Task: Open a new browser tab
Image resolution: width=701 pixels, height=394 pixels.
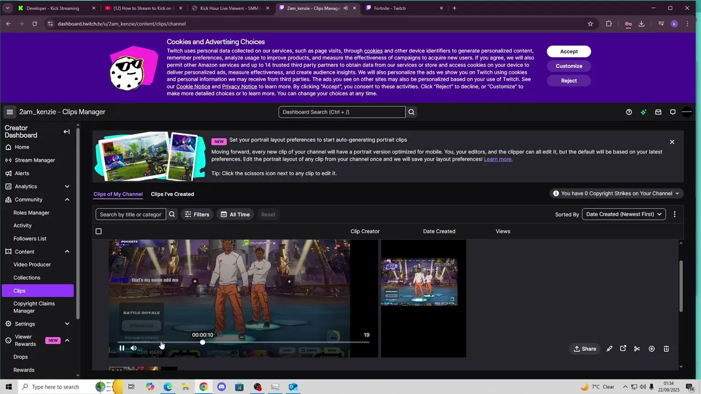Action: coord(455,8)
